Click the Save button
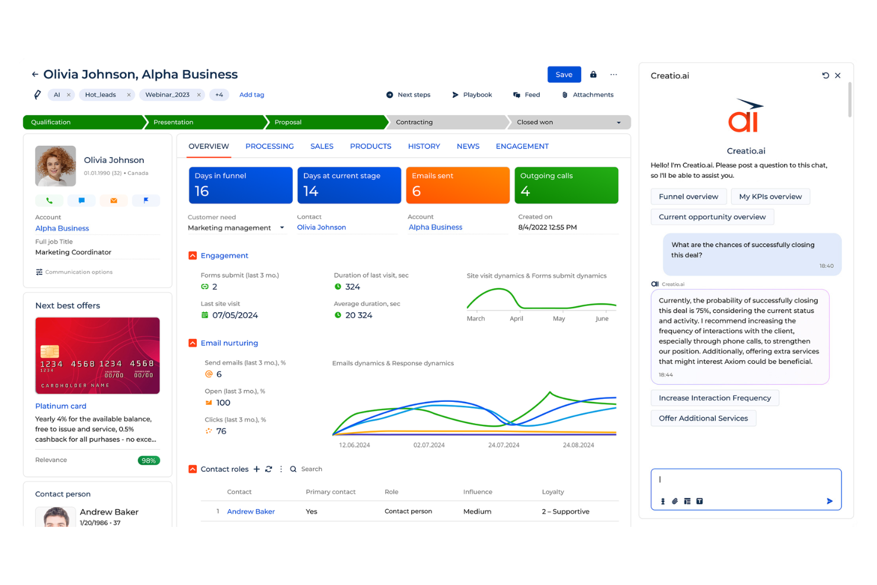Screen dimensions: 877x585 coord(564,74)
